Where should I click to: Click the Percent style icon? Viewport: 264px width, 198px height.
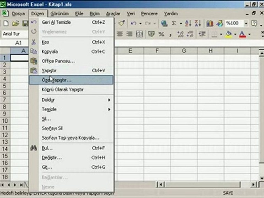161,34
